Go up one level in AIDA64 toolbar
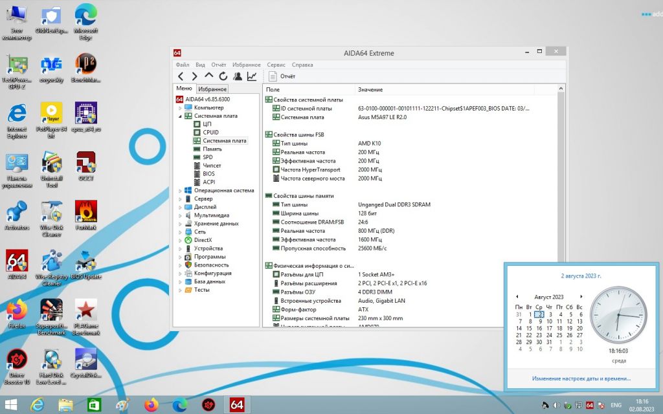 tap(209, 76)
